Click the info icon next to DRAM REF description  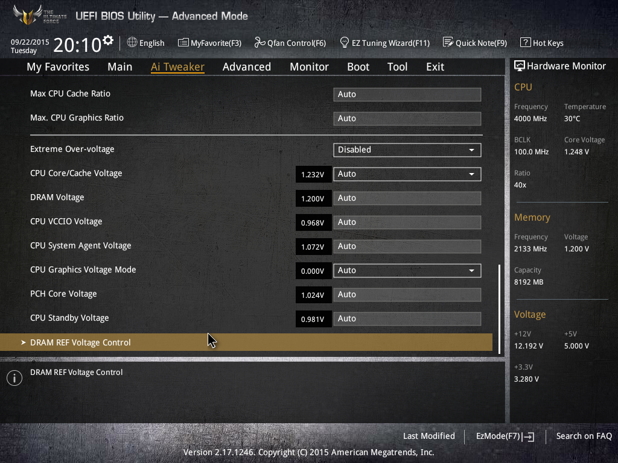click(x=14, y=378)
